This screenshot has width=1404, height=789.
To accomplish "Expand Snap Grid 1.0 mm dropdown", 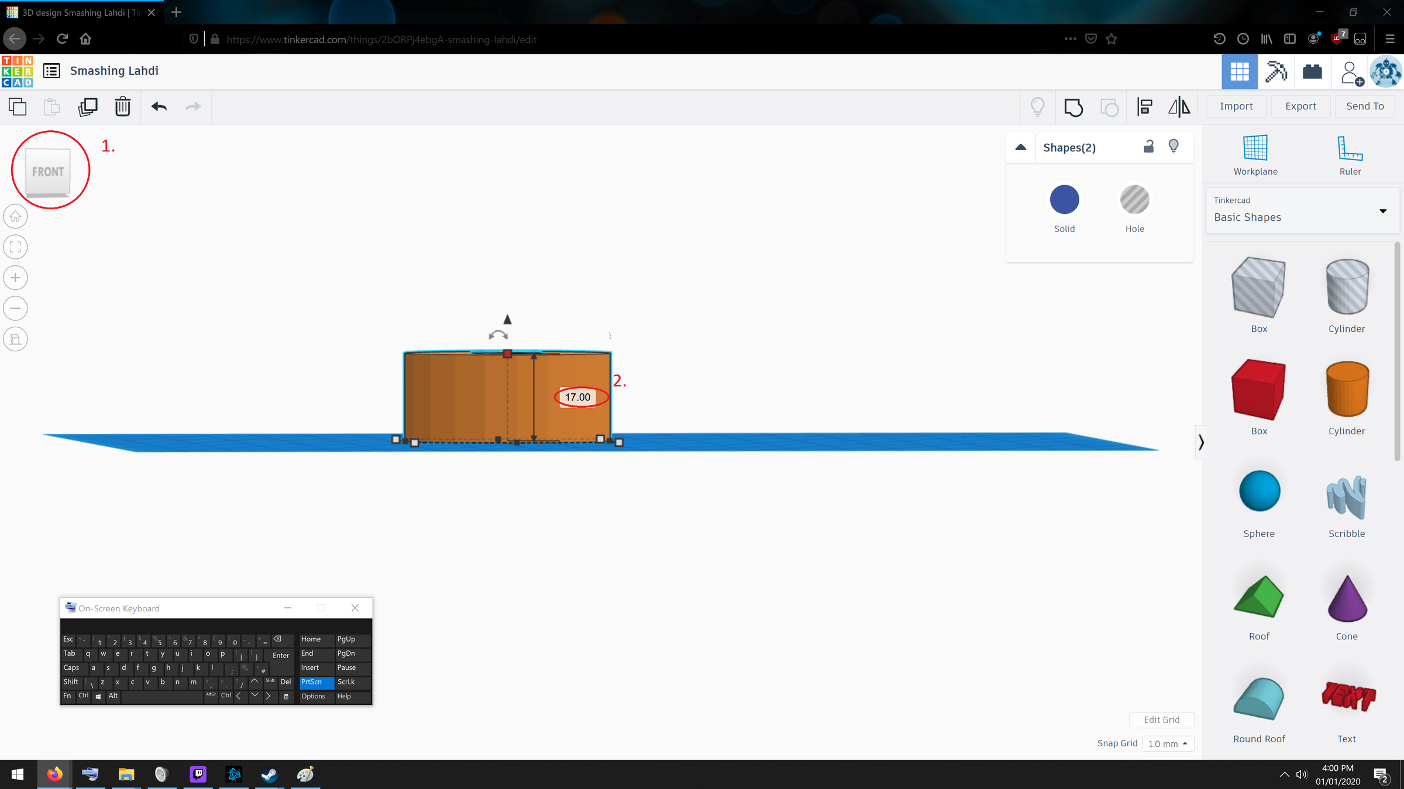I will pyautogui.click(x=1168, y=743).
